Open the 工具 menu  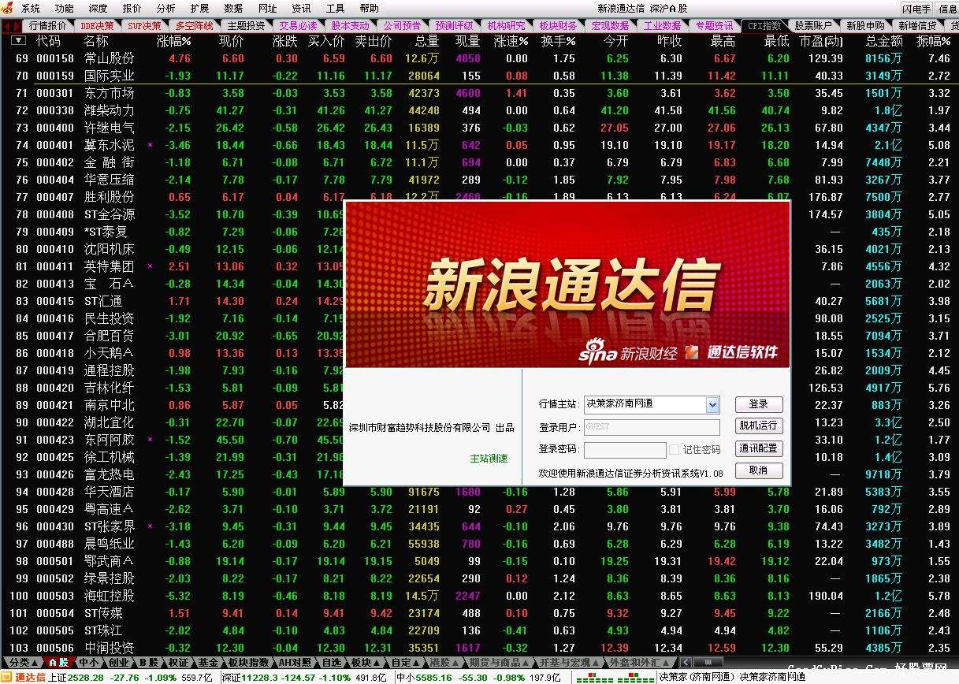point(335,8)
